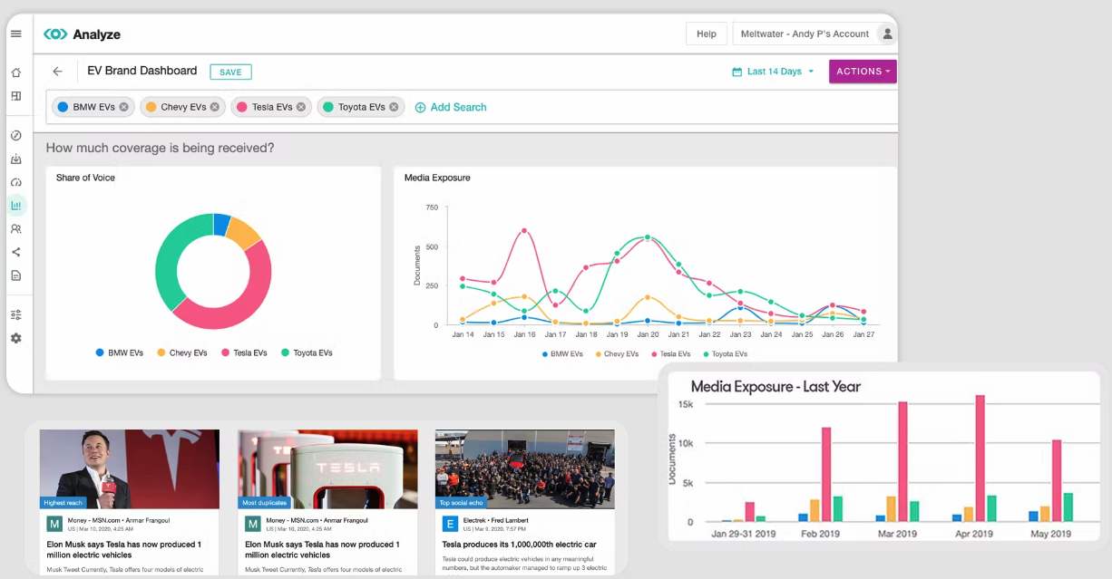Open the user profile avatar icon

coord(888,34)
